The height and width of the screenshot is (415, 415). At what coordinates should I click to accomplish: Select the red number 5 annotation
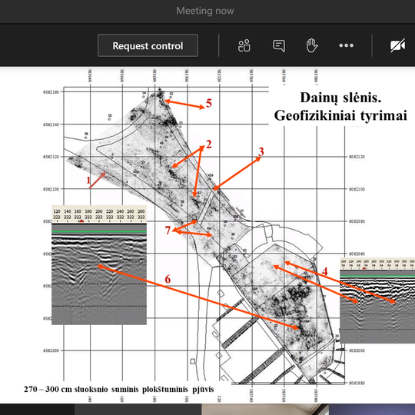coord(209,103)
